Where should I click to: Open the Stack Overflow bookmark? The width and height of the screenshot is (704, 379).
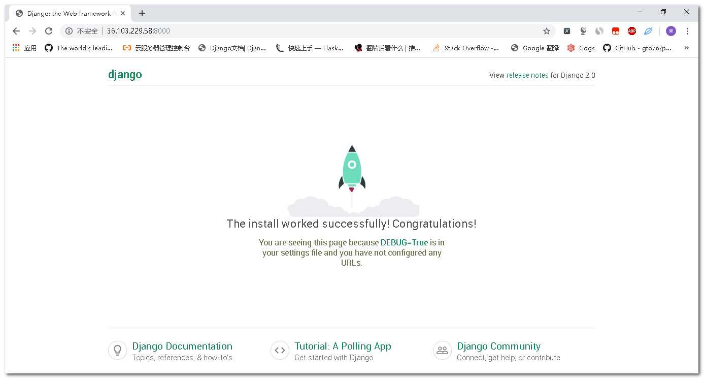point(466,48)
